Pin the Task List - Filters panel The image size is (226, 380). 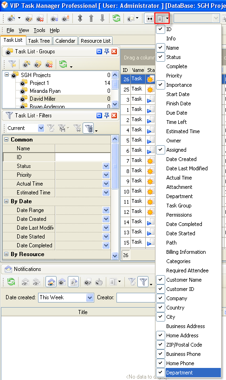pyautogui.click(x=106, y=116)
